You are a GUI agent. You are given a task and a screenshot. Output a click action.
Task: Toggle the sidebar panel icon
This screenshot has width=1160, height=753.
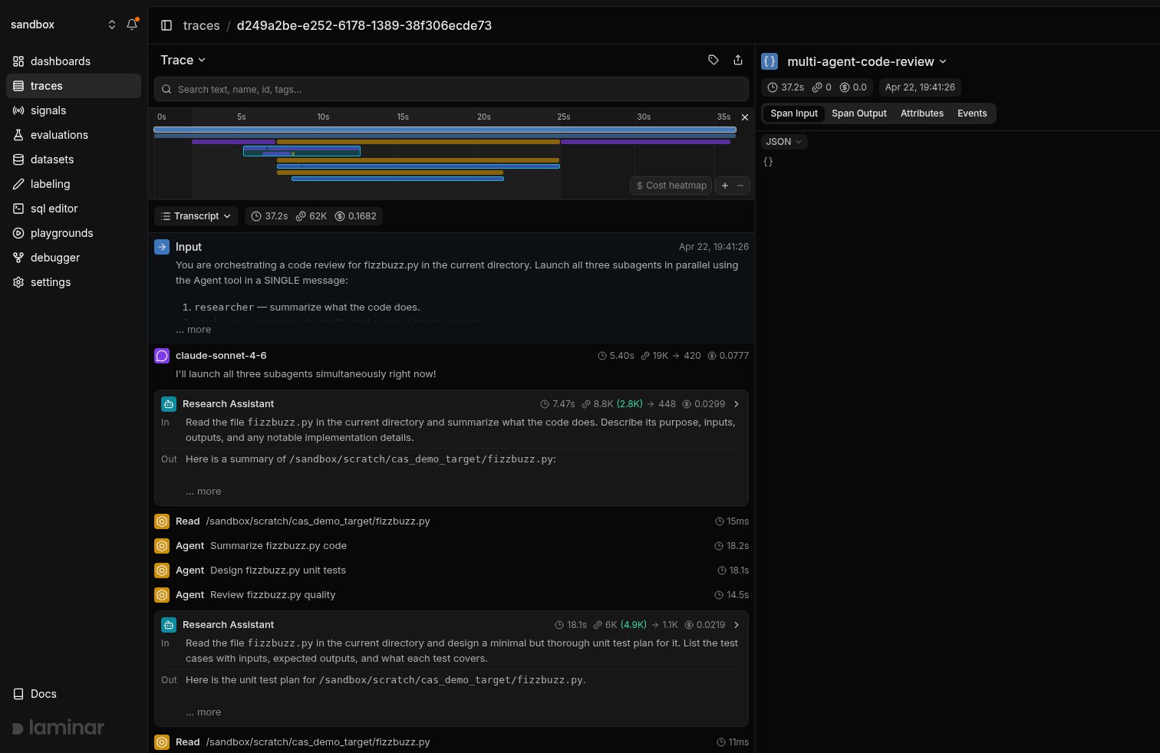pyautogui.click(x=166, y=25)
